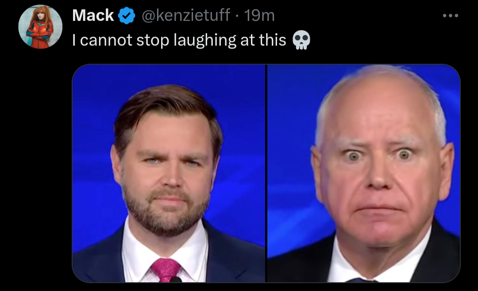
Task: Click the words "at this" in the tweet
Action: click(x=263, y=40)
